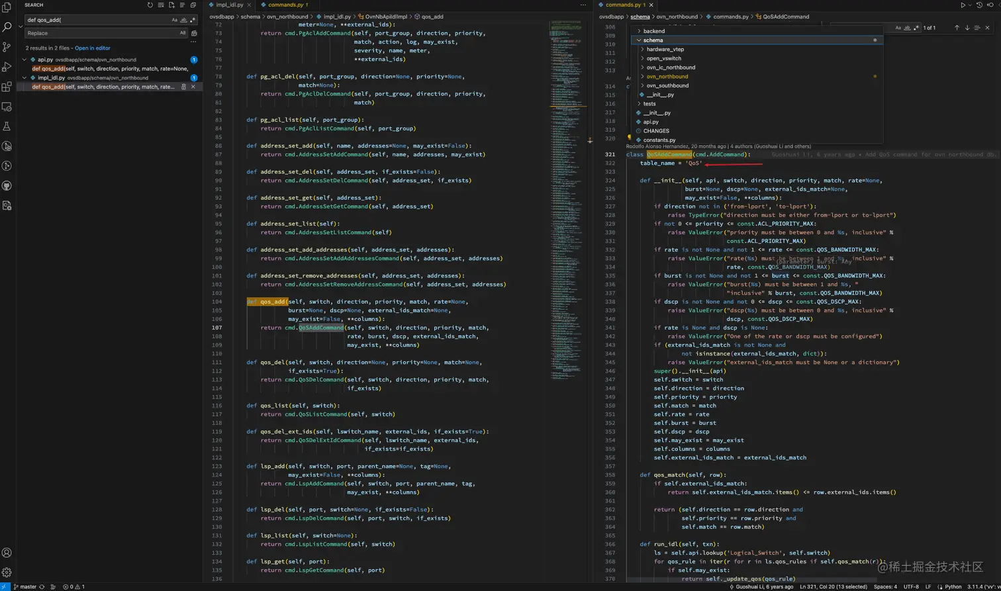
Task: Expand the open_vswitch folder
Action: click(642, 58)
